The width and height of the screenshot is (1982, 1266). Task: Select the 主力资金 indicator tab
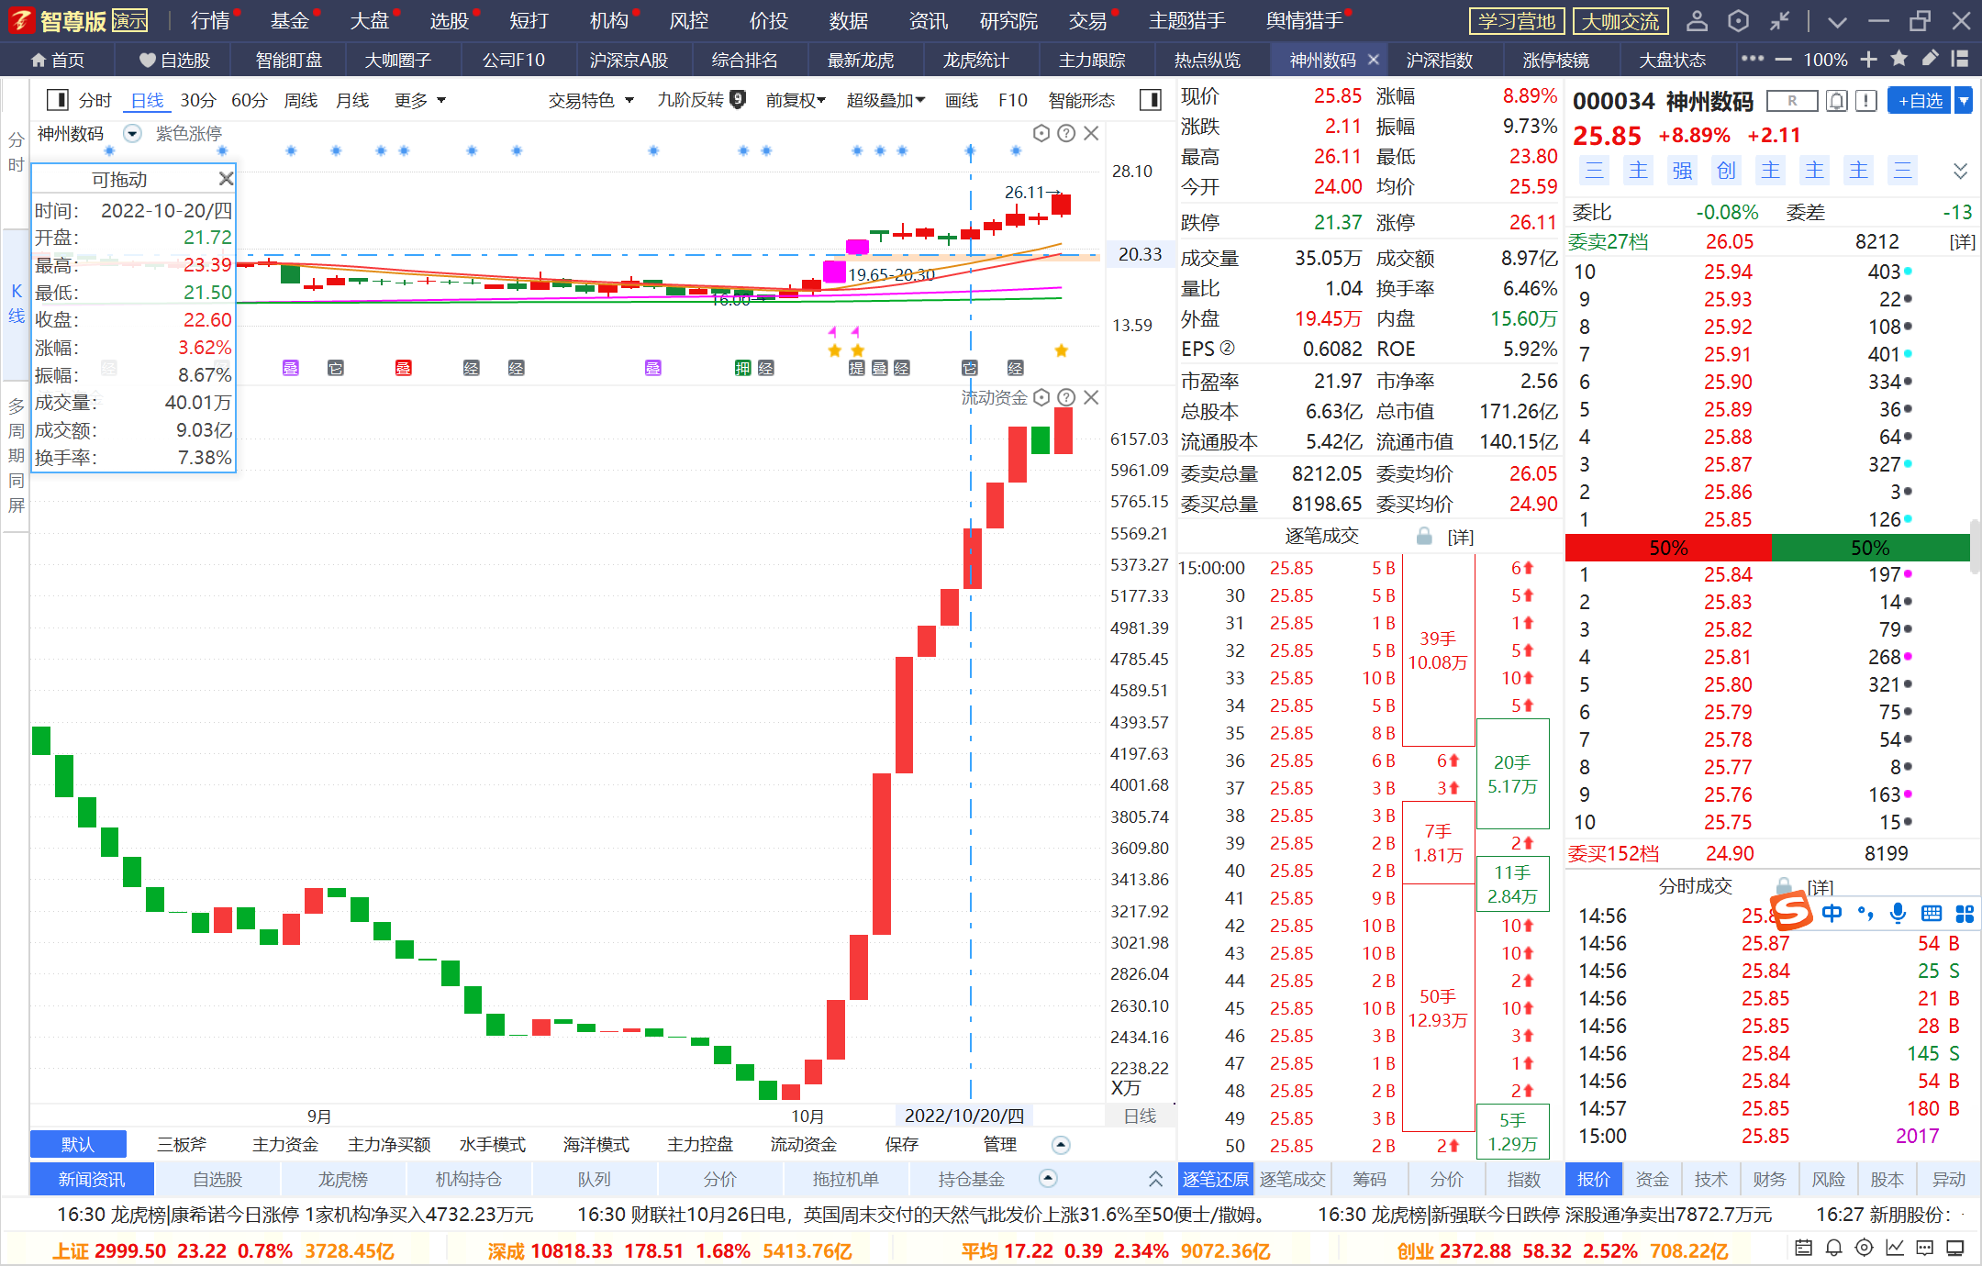[x=284, y=1145]
